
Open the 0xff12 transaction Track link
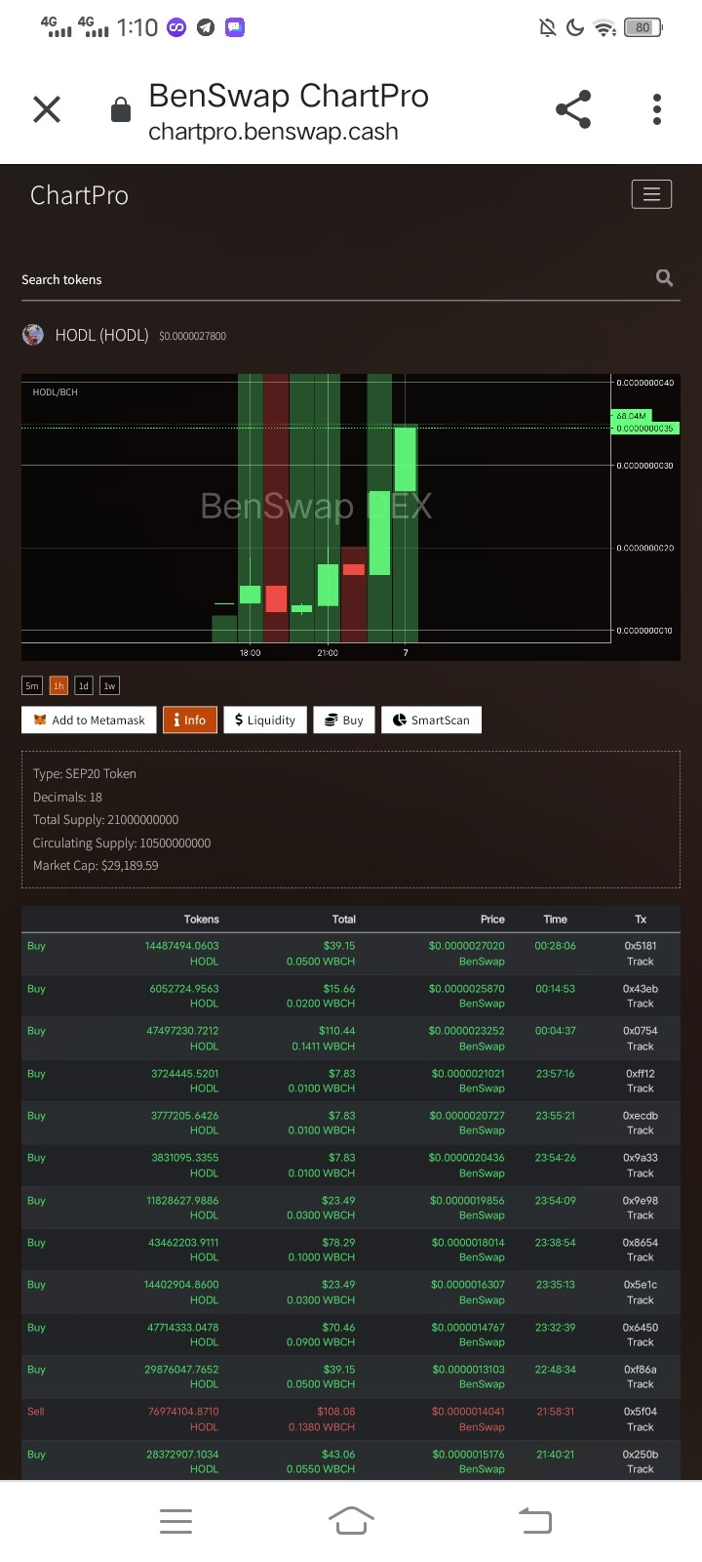pyautogui.click(x=641, y=1089)
